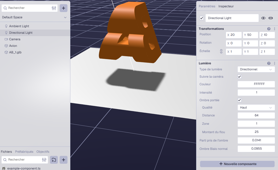Open Objectifs tab
The image size is (278, 170).
(43, 152)
